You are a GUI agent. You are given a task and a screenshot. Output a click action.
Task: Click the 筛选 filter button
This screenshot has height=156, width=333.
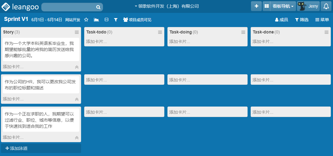[302, 20]
